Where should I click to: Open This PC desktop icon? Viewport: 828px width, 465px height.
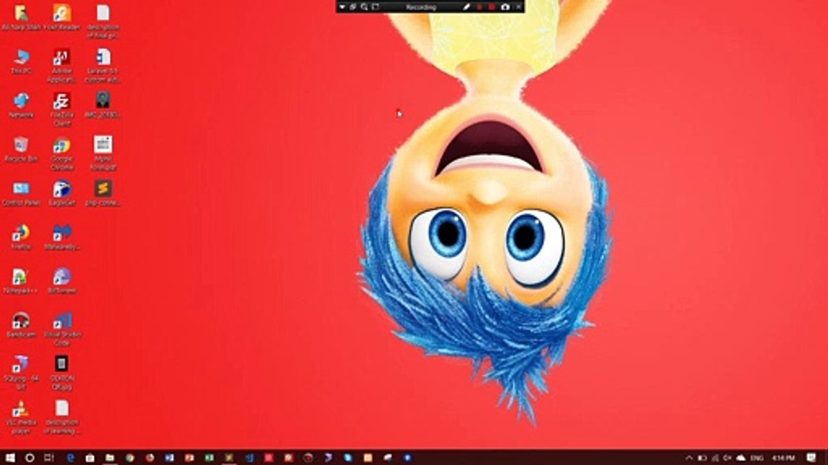[21, 61]
